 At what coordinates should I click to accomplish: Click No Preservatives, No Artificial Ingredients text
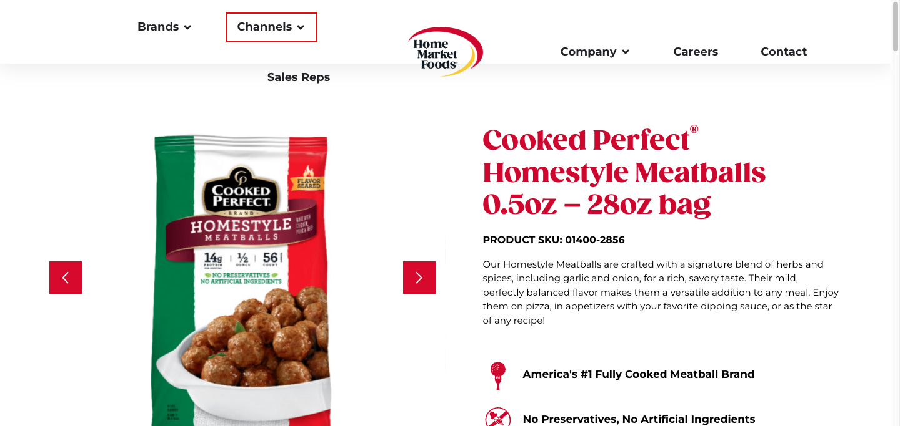[639, 419]
